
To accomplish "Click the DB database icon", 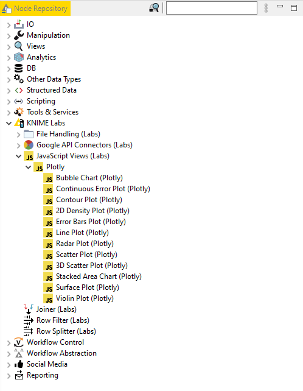I will coord(19,68).
